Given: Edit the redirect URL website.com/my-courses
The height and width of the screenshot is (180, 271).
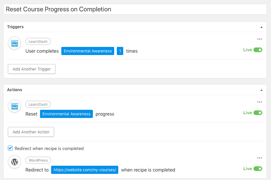Looking at the screenshot, I should click(x=85, y=170).
